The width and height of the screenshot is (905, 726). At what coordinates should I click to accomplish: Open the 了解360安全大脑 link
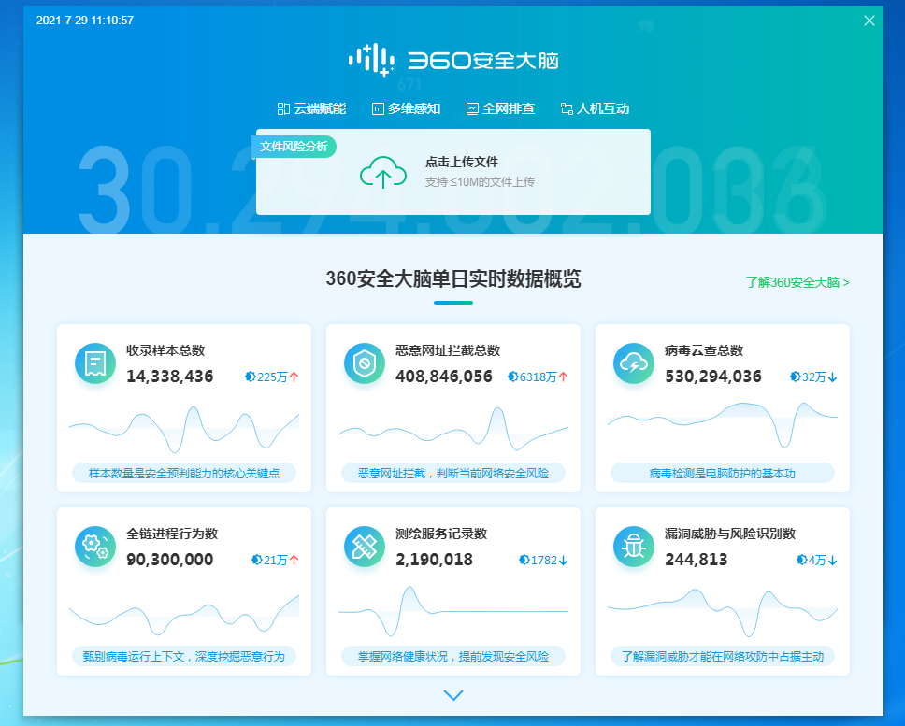[797, 281]
